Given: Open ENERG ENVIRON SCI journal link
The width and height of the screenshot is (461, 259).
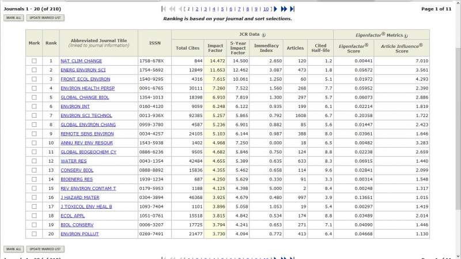Looking at the screenshot, I should tap(83, 70).
